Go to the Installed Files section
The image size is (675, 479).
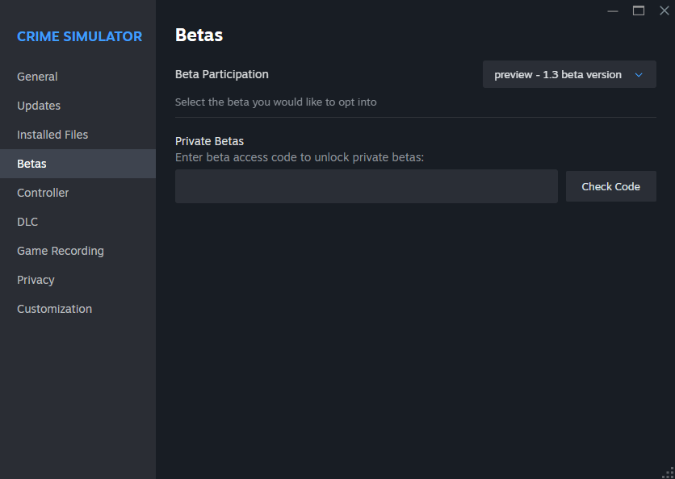coord(52,135)
